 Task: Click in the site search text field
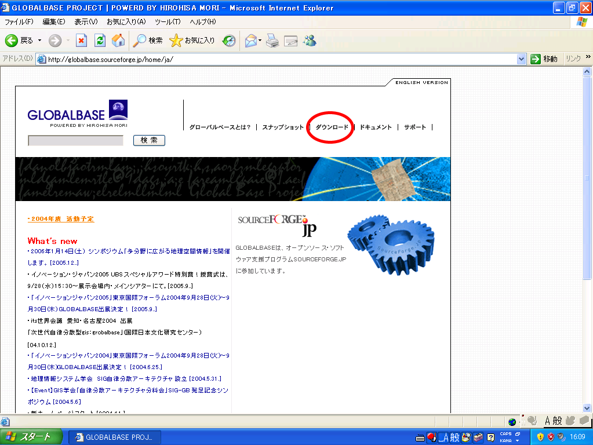pos(75,140)
